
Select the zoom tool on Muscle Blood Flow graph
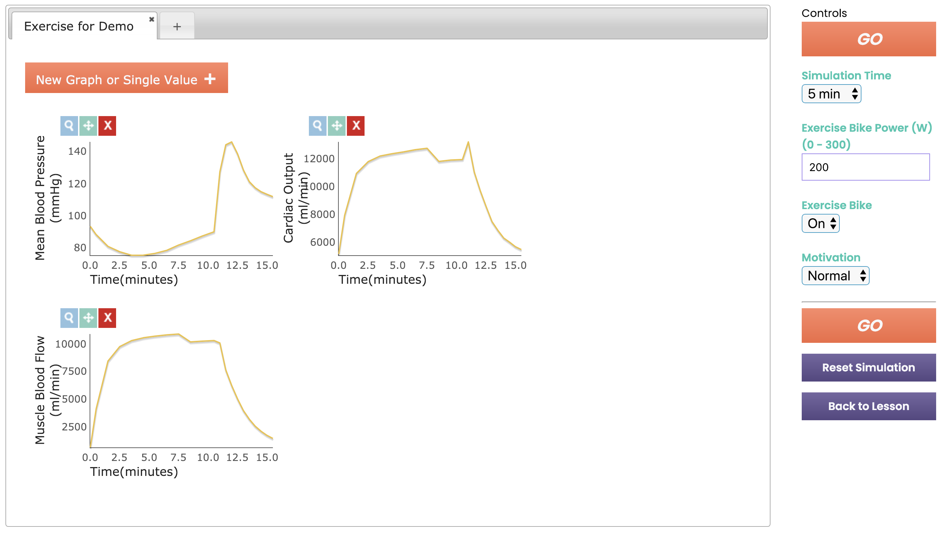(x=69, y=318)
